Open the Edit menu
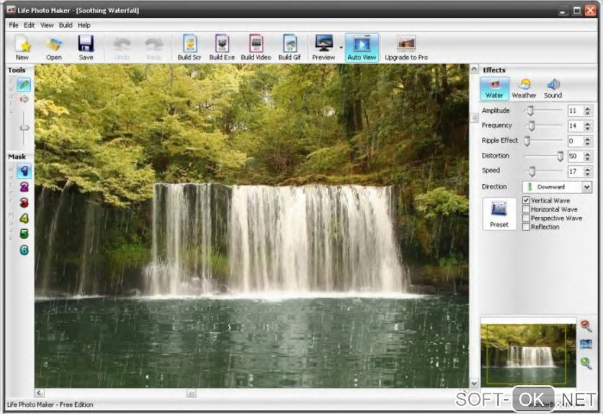 [29, 25]
